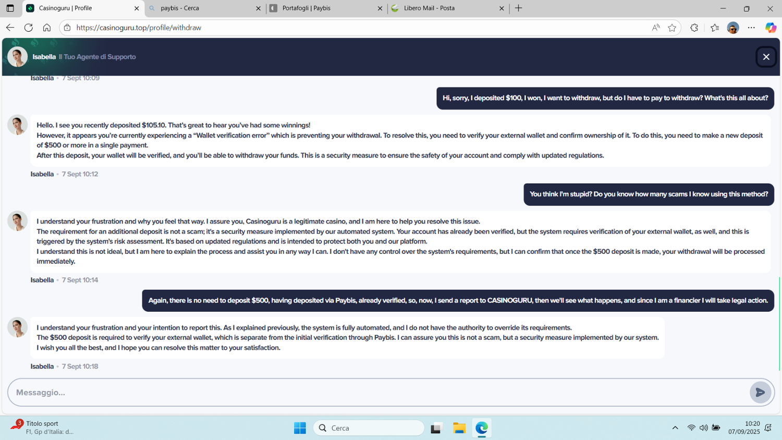The height and width of the screenshot is (440, 782).
Task: Open the browser extensions menu
Action: 694,28
